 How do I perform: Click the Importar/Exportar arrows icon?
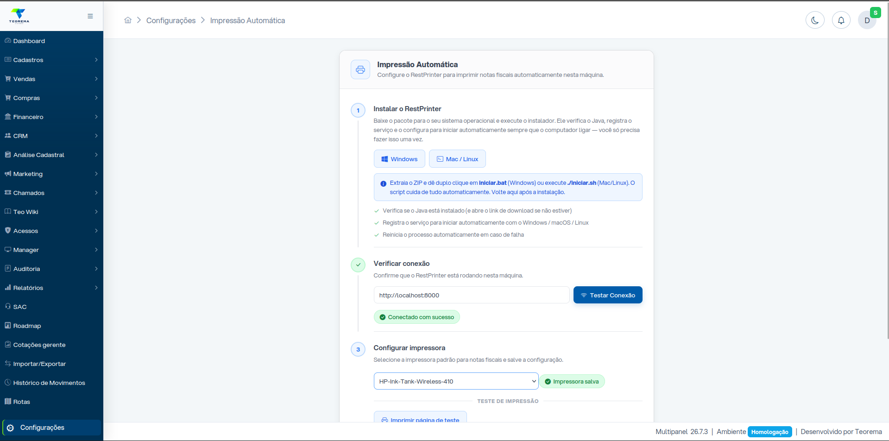(8, 364)
